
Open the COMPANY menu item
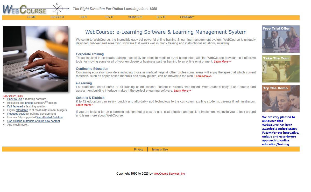[187, 17]
